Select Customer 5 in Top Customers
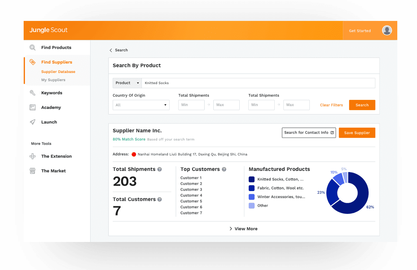The image size is (417, 270). click(191, 201)
